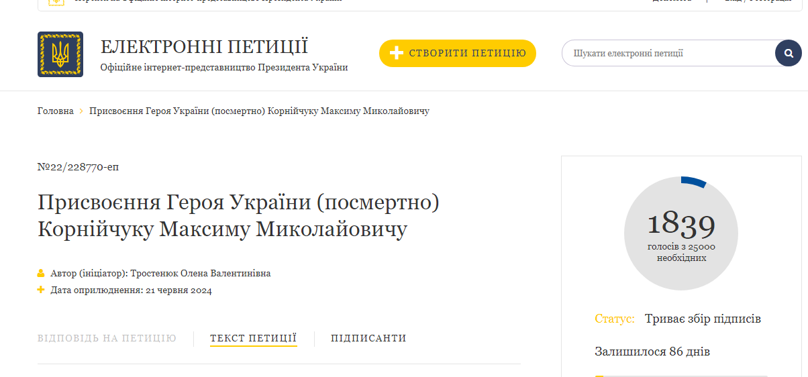
Task: Switch to the ВІДПОВІДЬ НА ПЕТИЦІЮ tab
Action: click(107, 339)
